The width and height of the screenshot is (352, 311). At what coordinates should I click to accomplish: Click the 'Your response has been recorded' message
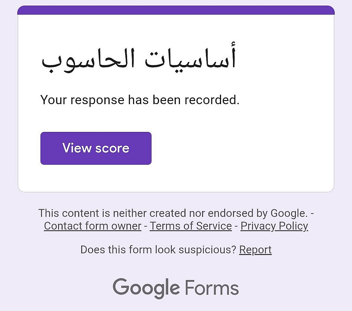coord(140,100)
